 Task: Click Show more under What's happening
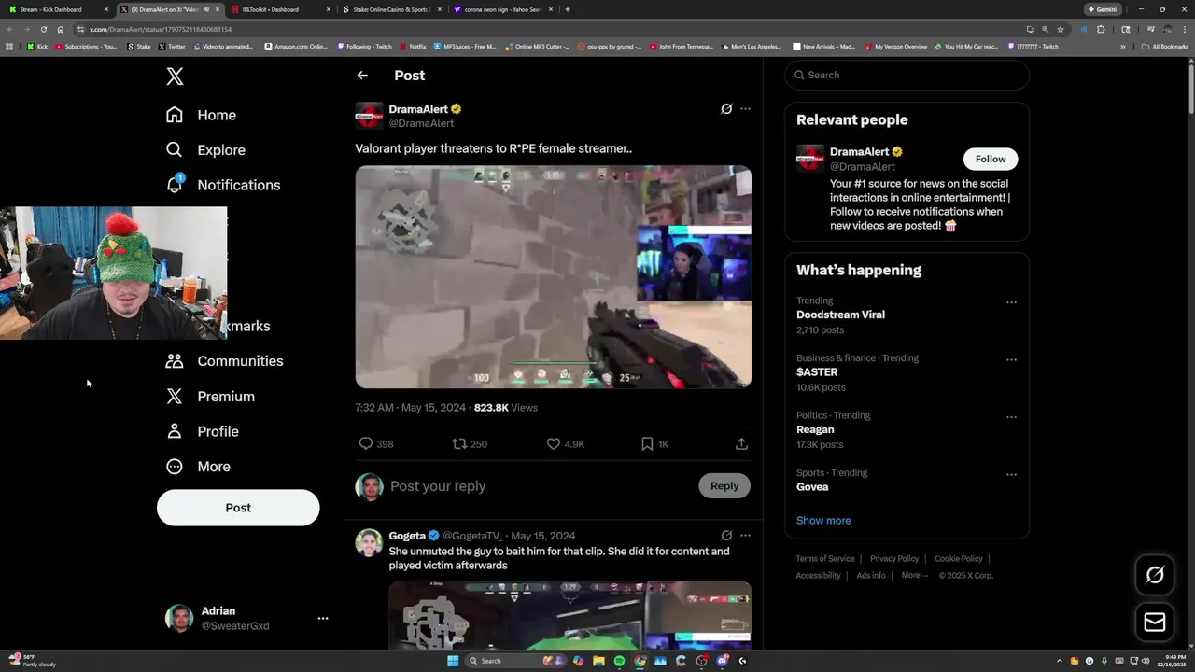point(823,521)
